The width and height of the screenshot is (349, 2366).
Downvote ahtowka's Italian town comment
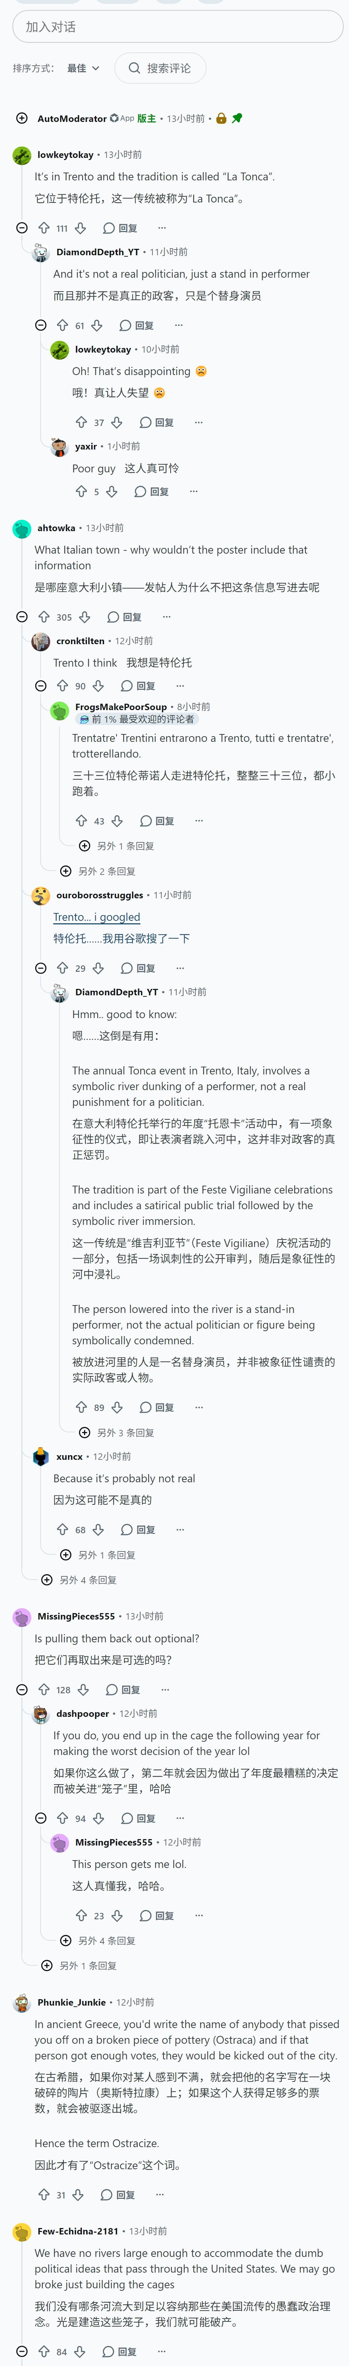tap(84, 617)
